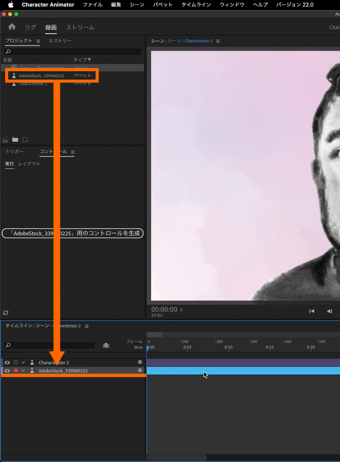Open the プロジェクト panel menu icon
Screen dimensions: 340x462
pyautogui.click(x=38, y=41)
